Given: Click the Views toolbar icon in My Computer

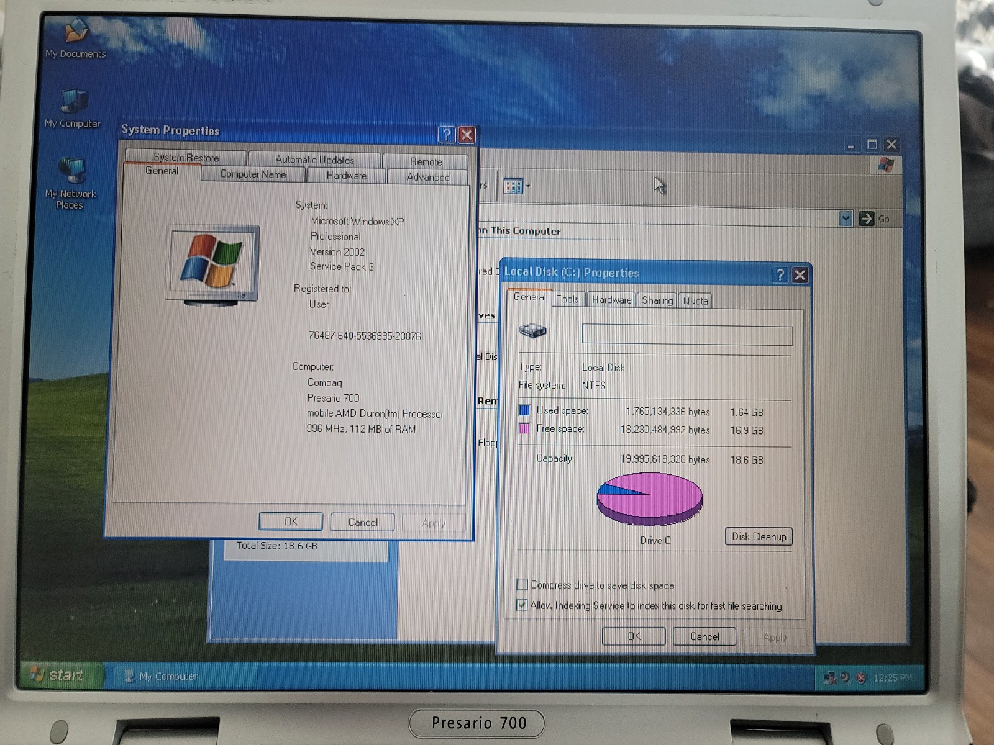Looking at the screenshot, I should (513, 186).
